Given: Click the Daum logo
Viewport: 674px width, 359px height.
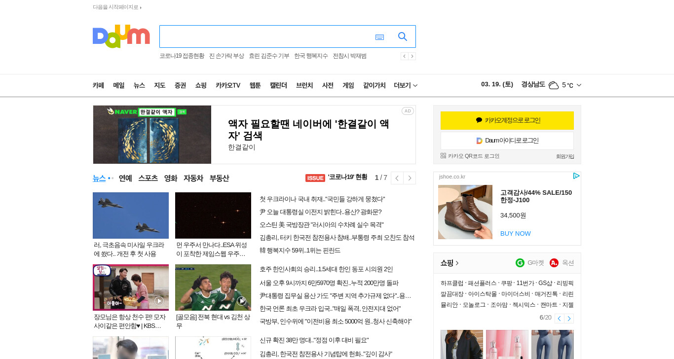Looking at the screenshot, I should [x=121, y=36].
